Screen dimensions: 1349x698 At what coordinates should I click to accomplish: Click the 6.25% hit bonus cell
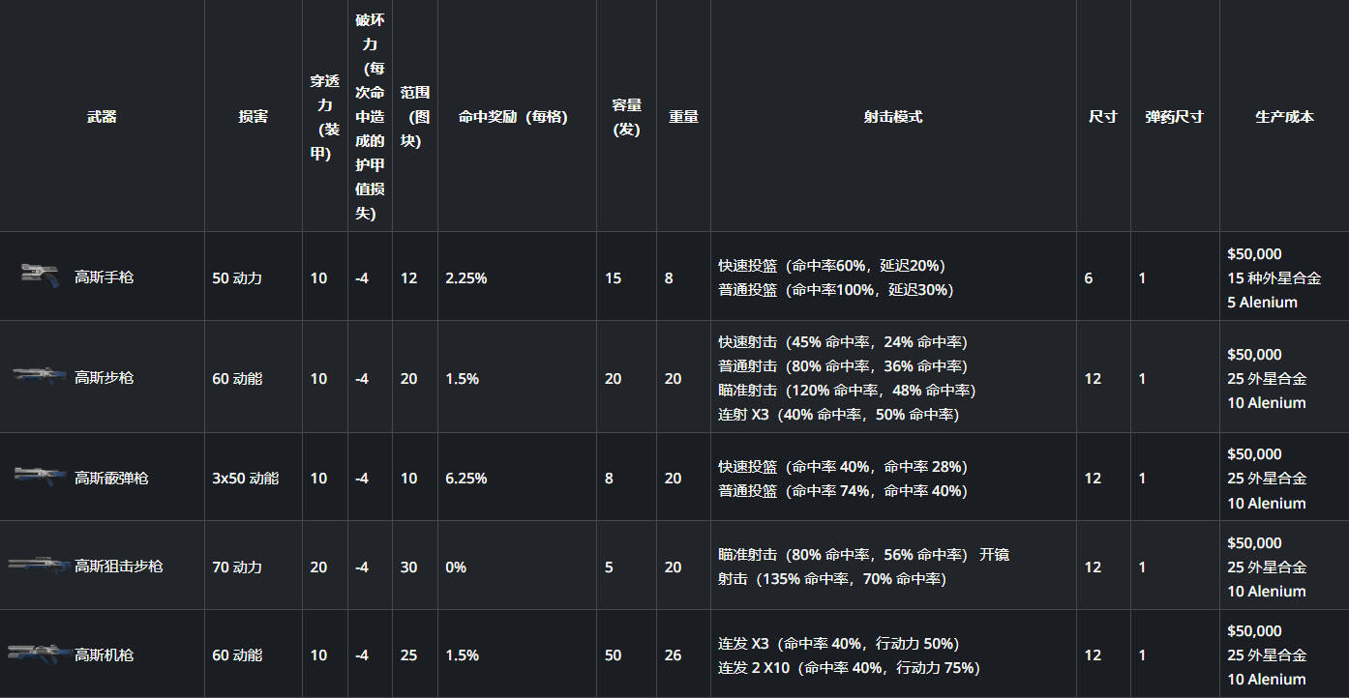click(x=466, y=479)
